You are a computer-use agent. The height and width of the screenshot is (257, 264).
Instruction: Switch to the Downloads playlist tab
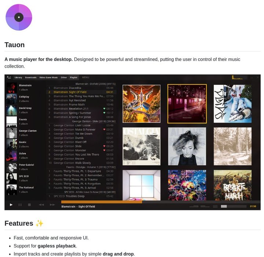tap(31, 77)
